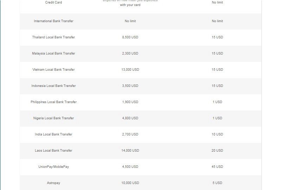The height and width of the screenshot is (190, 281).
Task: Click the Credit Card row label
Action: 53,2
